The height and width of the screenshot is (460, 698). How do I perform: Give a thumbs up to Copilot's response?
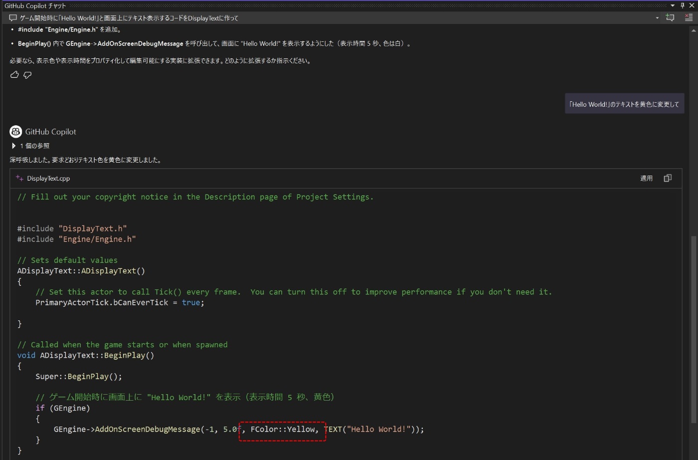coord(14,74)
